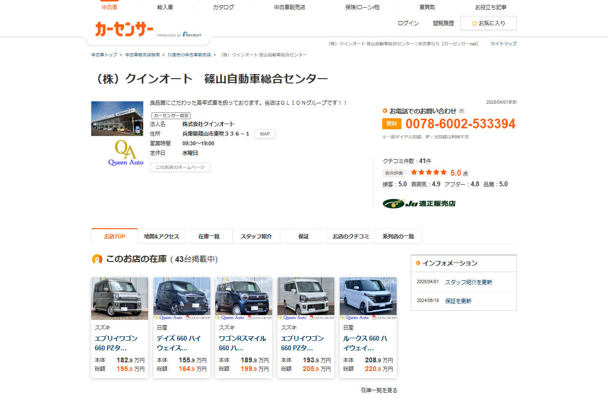Viewport: 608px width, 413px height.
Task: Click the カーセンサー認定 badge
Action: click(x=171, y=116)
